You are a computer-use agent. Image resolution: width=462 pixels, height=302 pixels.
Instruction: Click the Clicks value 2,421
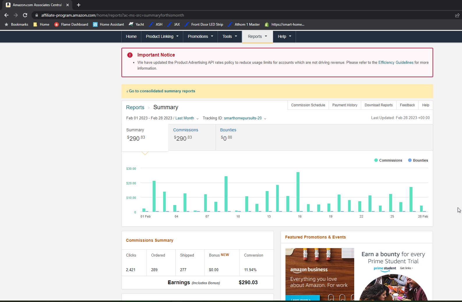tap(131, 270)
